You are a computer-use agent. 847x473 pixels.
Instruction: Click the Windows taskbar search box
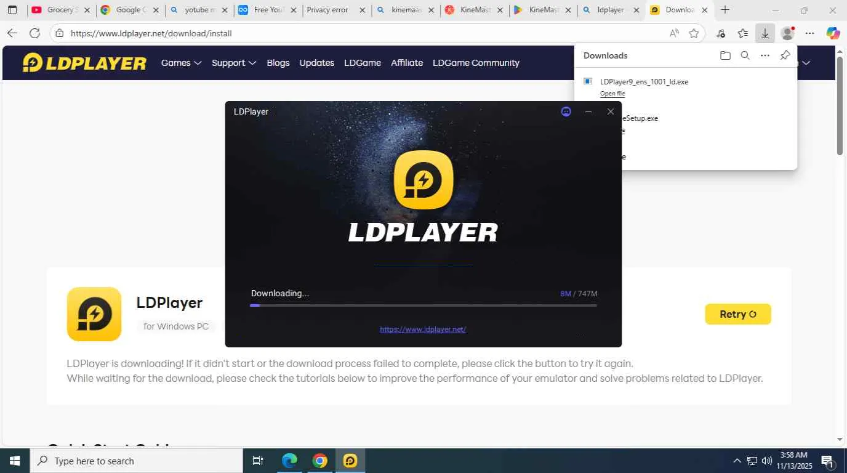tap(137, 461)
